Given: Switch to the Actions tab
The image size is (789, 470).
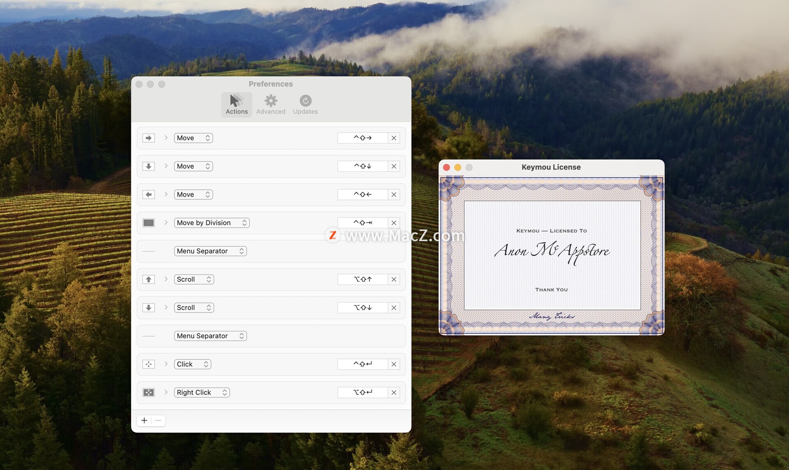Looking at the screenshot, I should pos(237,104).
